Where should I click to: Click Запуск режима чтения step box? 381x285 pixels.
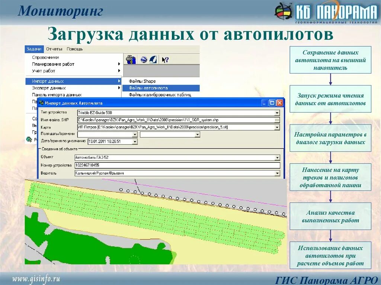coord(330,99)
